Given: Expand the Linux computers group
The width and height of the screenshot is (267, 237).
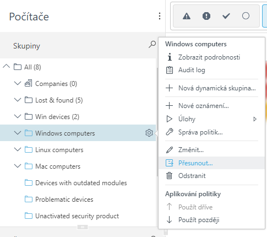Looking at the screenshot, I should pyautogui.click(x=18, y=149).
